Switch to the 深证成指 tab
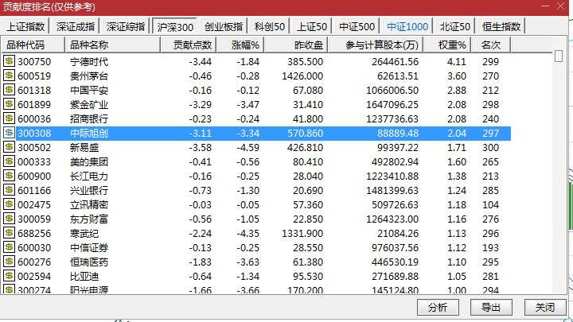The width and height of the screenshot is (573, 322). (76, 27)
